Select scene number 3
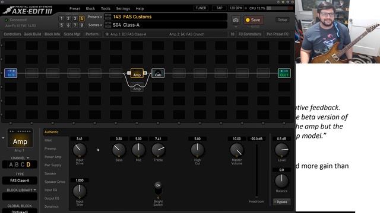The image size is (380, 213). pyautogui.click(x=75, y=18)
